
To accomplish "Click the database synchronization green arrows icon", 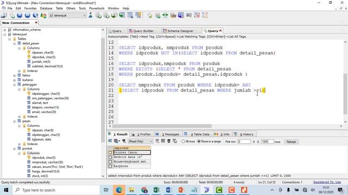I will [165, 15].
